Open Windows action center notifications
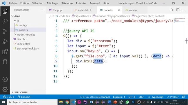 [x=183, y=102]
